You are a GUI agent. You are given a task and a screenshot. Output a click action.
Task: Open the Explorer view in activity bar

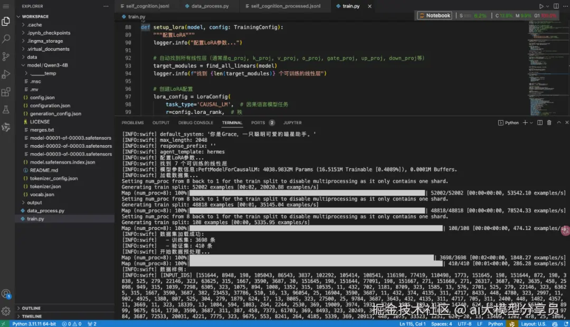[x=6, y=22]
